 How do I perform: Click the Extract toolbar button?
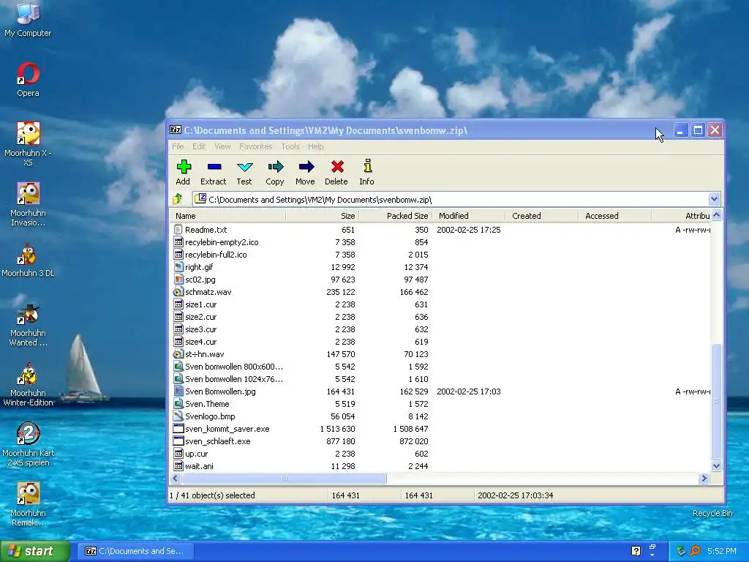click(x=213, y=172)
